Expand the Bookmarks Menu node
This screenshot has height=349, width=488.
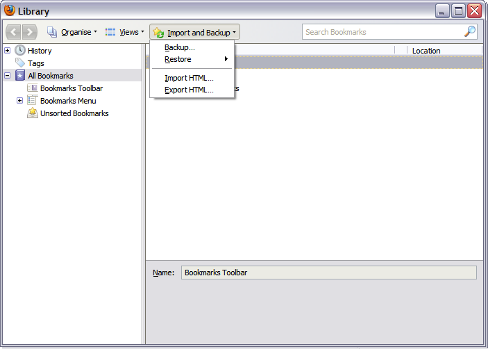pyautogui.click(x=19, y=101)
